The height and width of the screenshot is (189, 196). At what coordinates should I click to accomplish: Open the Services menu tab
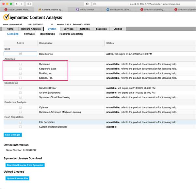[x=68, y=29]
